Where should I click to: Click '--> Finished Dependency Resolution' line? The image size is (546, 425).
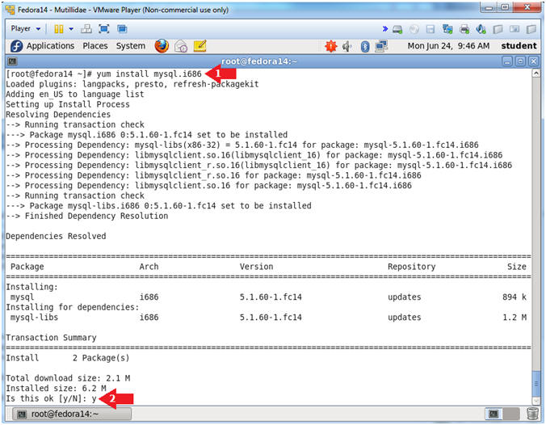coord(87,216)
